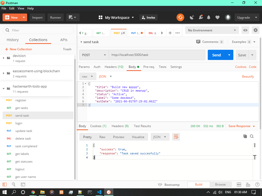Click the collections Filter search field
The width and height of the screenshot is (262, 196).
(38, 30)
